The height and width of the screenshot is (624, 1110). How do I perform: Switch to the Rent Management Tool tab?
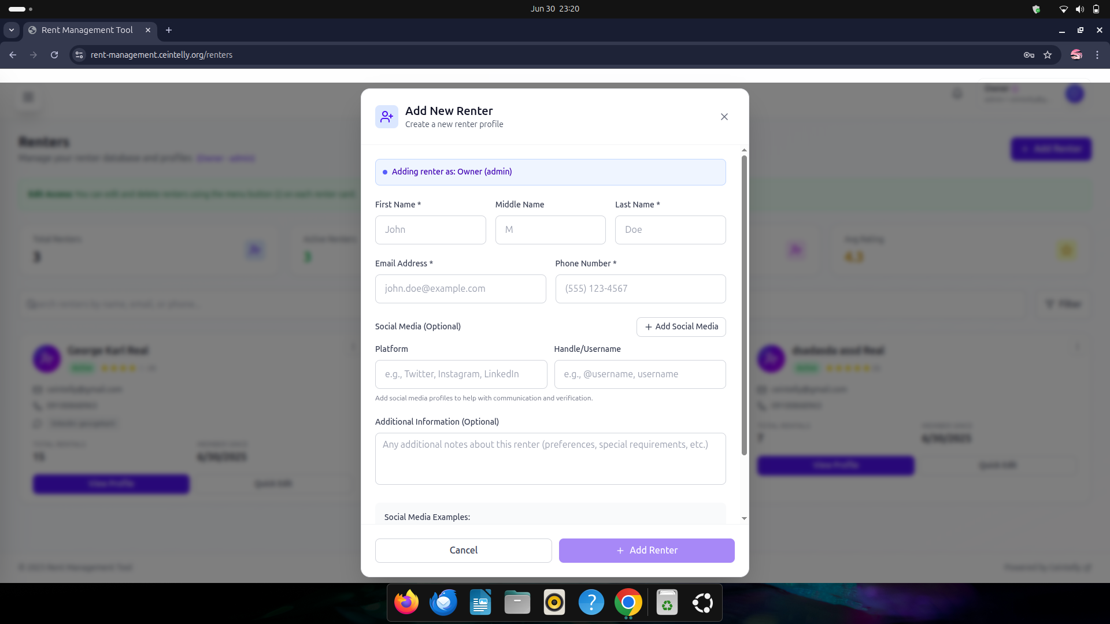click(x=87, y=30)
